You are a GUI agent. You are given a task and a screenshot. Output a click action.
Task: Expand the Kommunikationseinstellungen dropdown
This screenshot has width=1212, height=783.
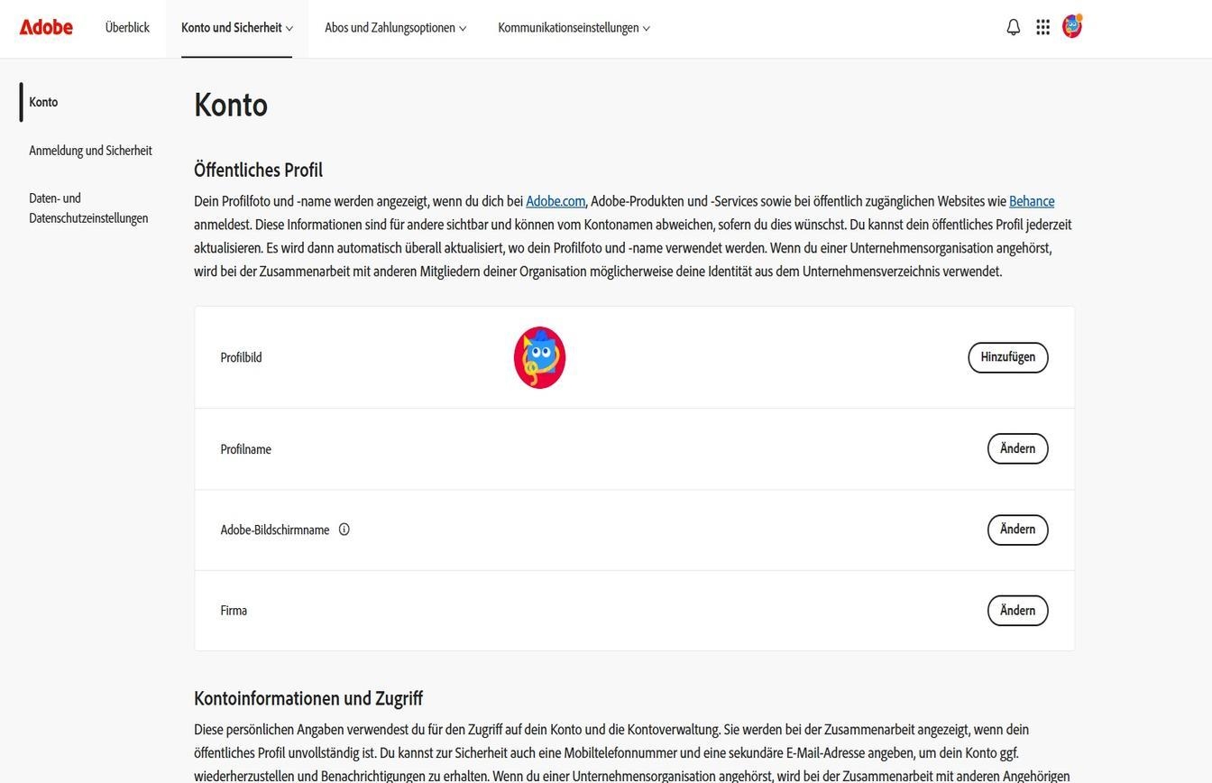[574, 27]
